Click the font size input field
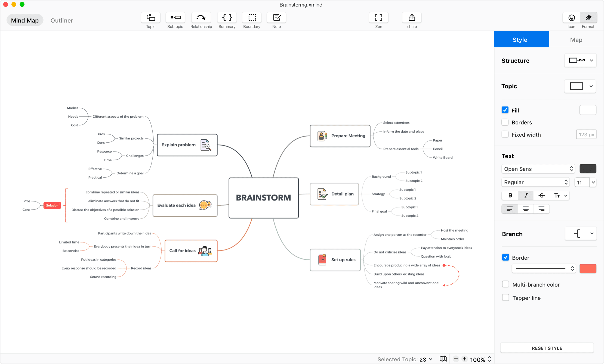 pos(583,182)
